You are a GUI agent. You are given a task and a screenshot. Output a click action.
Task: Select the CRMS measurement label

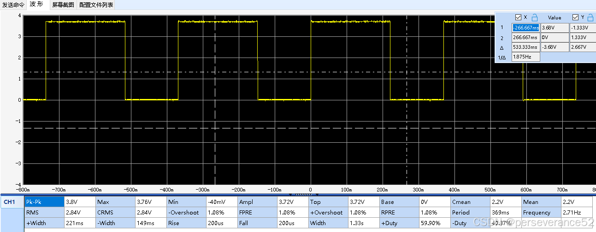point(115,212)
